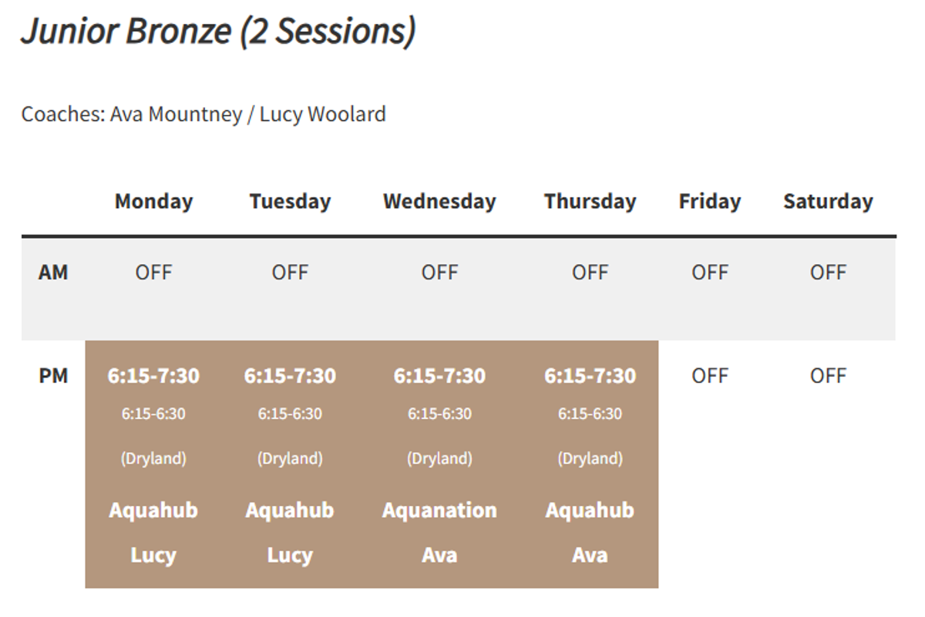Click the PM row label
Screen dimensions: 925x617
53,376
